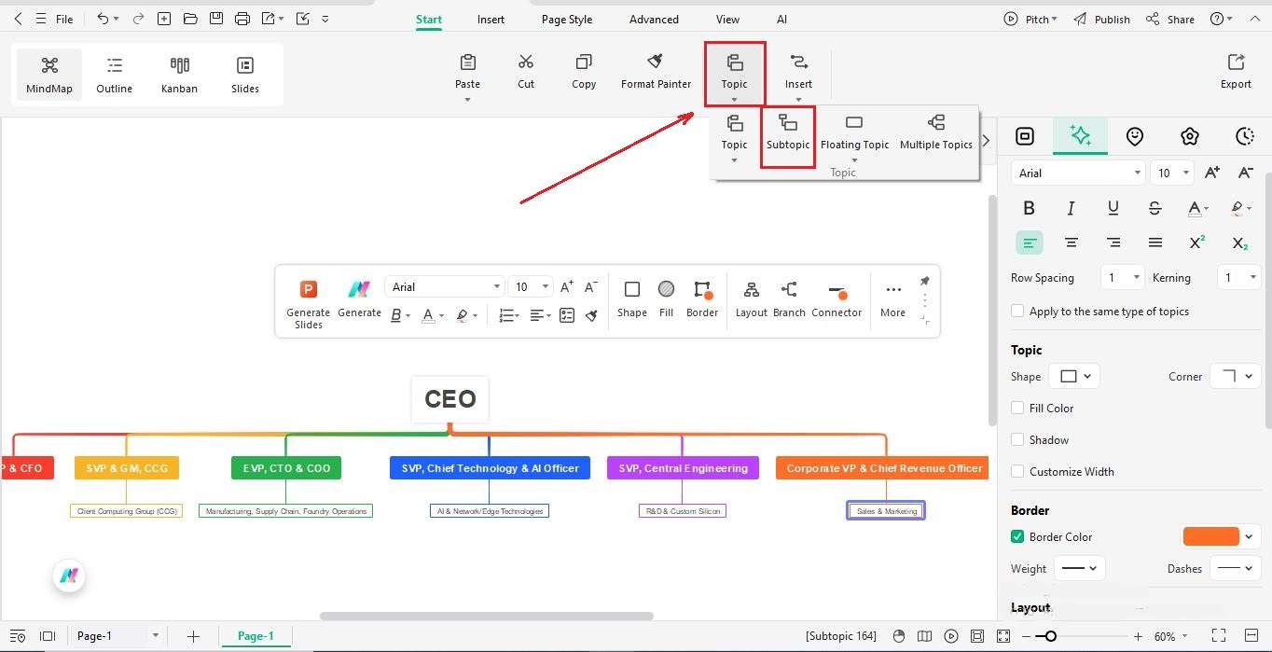Screen dimensions: 1272x652
Task: Redo the last undone action
Action: [x=138, y=19]
